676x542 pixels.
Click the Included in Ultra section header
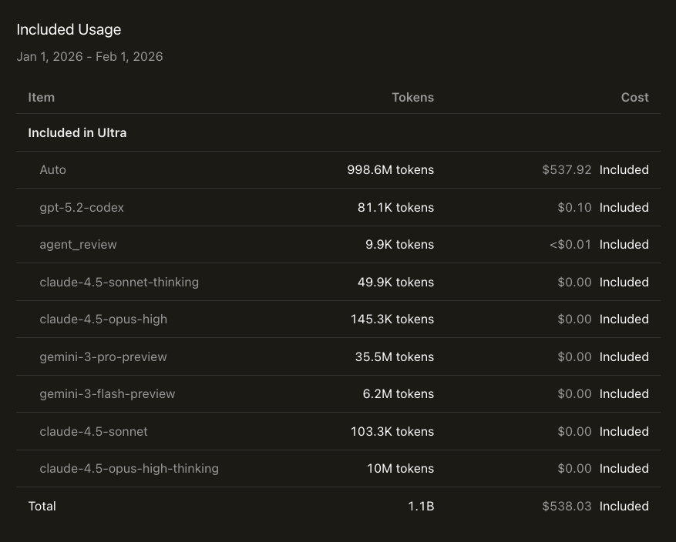point(77,132)
